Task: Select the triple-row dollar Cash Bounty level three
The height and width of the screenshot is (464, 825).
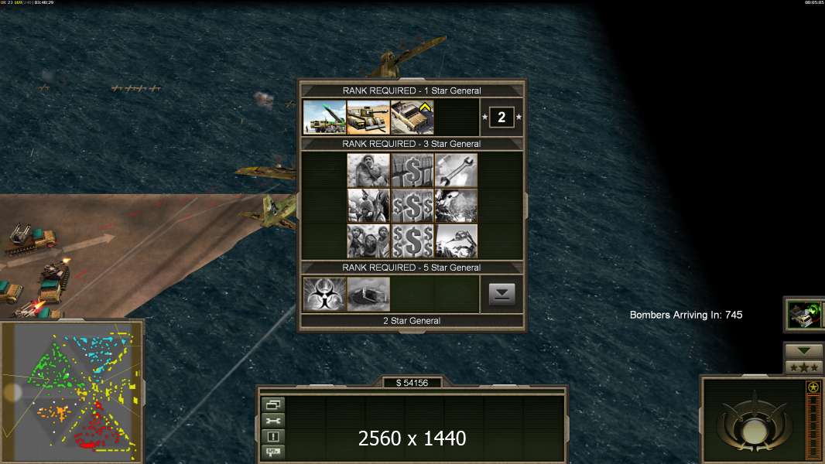Action: (x=412, y=241)
